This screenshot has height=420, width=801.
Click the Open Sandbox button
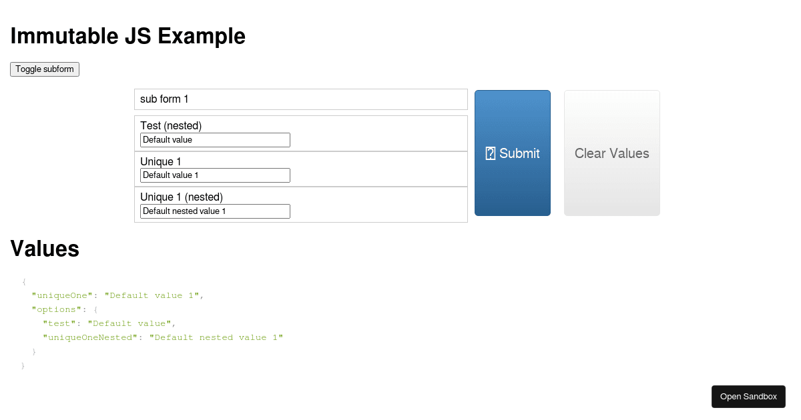coord(748,396)
